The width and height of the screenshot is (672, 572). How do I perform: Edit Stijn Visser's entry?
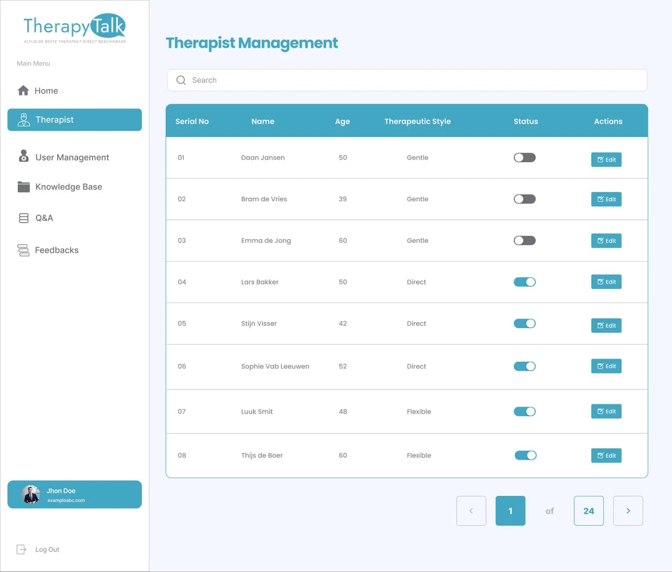click(606, 326)
